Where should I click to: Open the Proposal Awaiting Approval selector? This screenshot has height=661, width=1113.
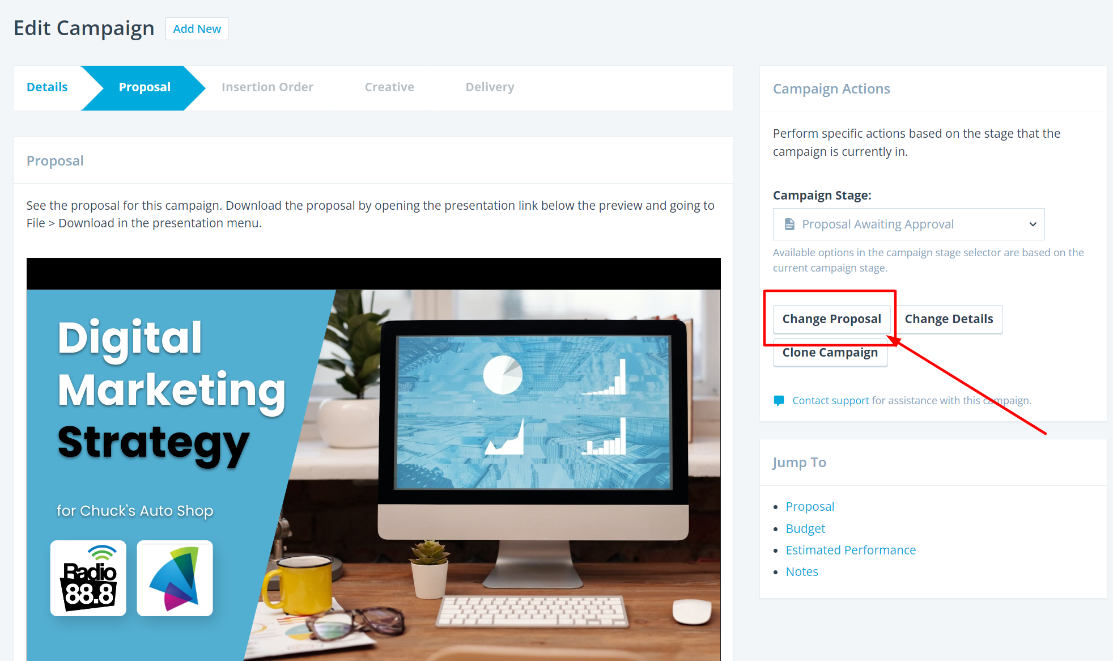pos(908,224)
